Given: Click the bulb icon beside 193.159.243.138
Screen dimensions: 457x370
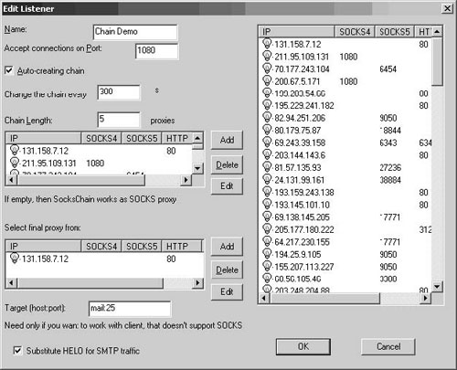Looking at the screenshot, I should click(267, 192).
